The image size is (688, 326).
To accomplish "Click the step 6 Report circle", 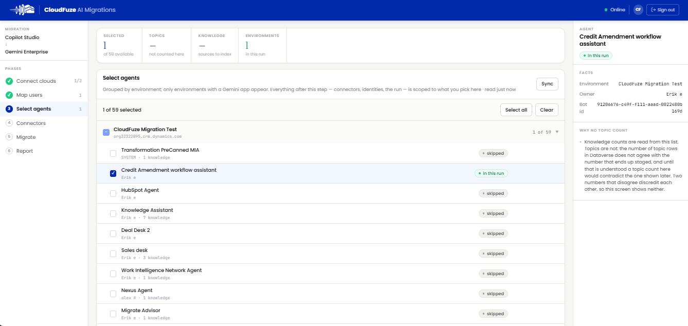I will pyautogui.click(x=9, y=151).
